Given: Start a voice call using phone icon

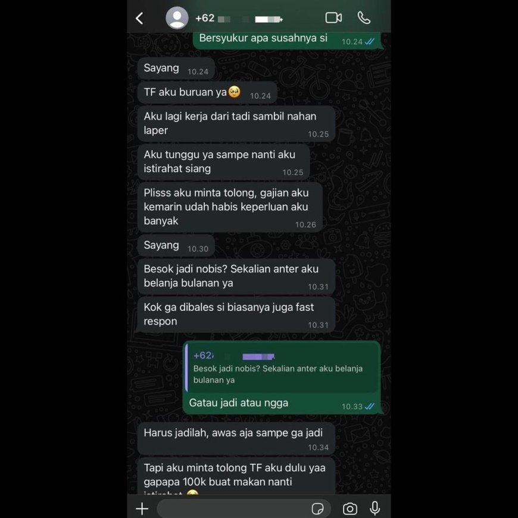Looking at the screenshot, I should click(364, 18).
